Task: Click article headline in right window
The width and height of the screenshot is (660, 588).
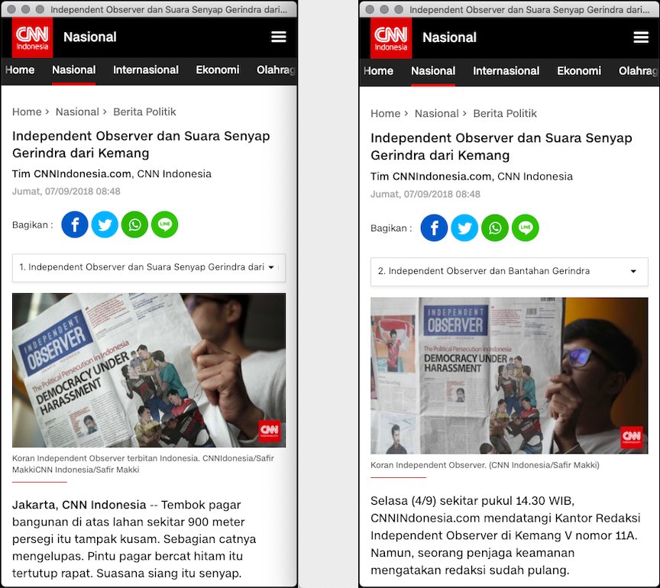Action: click(x=501, y=147)
